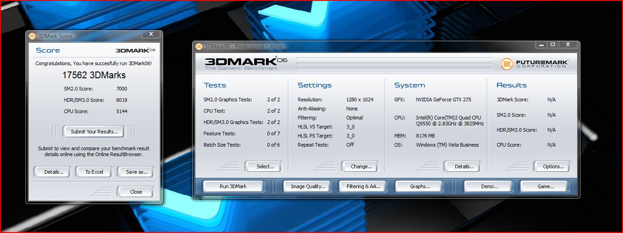Click the 3DMark Score window title icon
This screenshot has height=233, width=623.
click(32, 36)
